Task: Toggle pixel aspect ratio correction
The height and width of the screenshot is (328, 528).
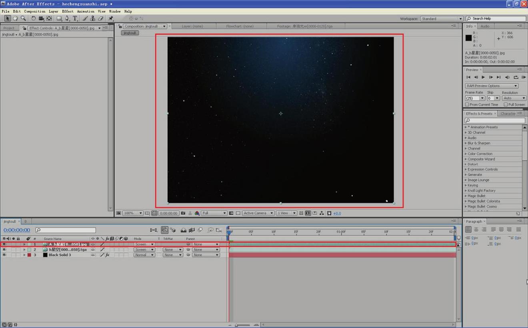Action: (301, 213)
